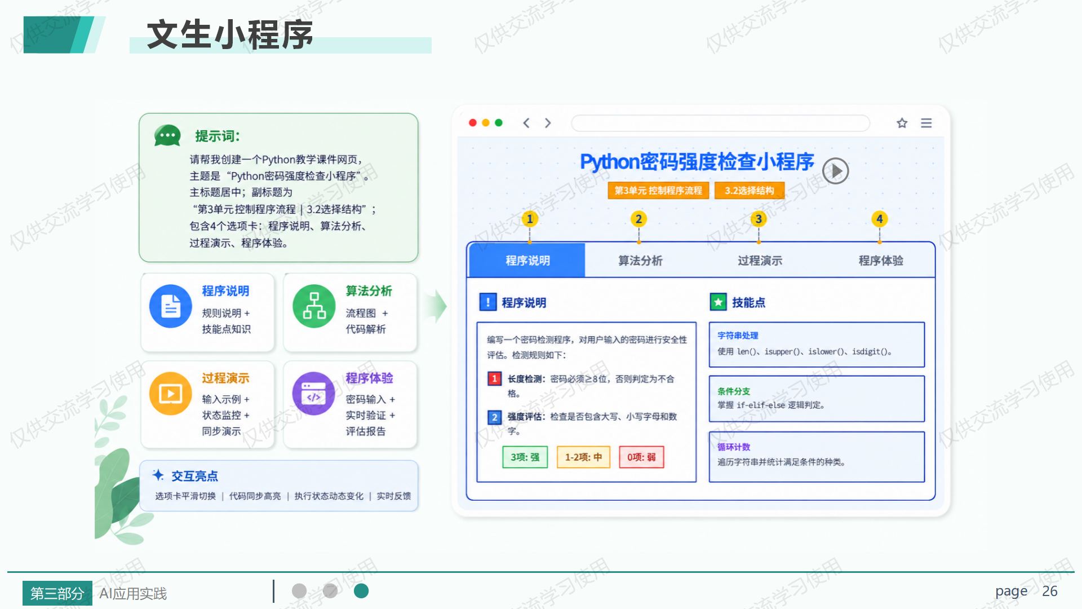The width and height of the screenshot is (1082, 609).
Task: Click the play button beside Python title
Action: [x=835, y=170]
